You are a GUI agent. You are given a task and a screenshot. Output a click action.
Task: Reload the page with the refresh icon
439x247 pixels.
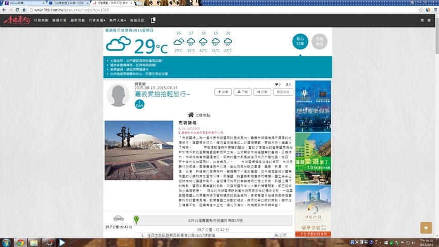[x=18, y=10]
